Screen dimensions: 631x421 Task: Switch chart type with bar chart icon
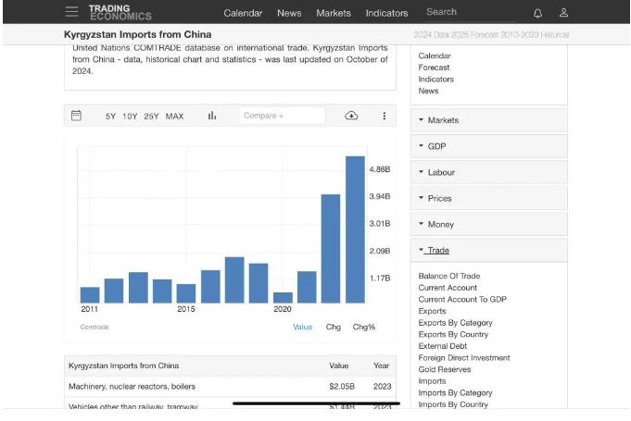pyautogui.click(x=212, y=116)
